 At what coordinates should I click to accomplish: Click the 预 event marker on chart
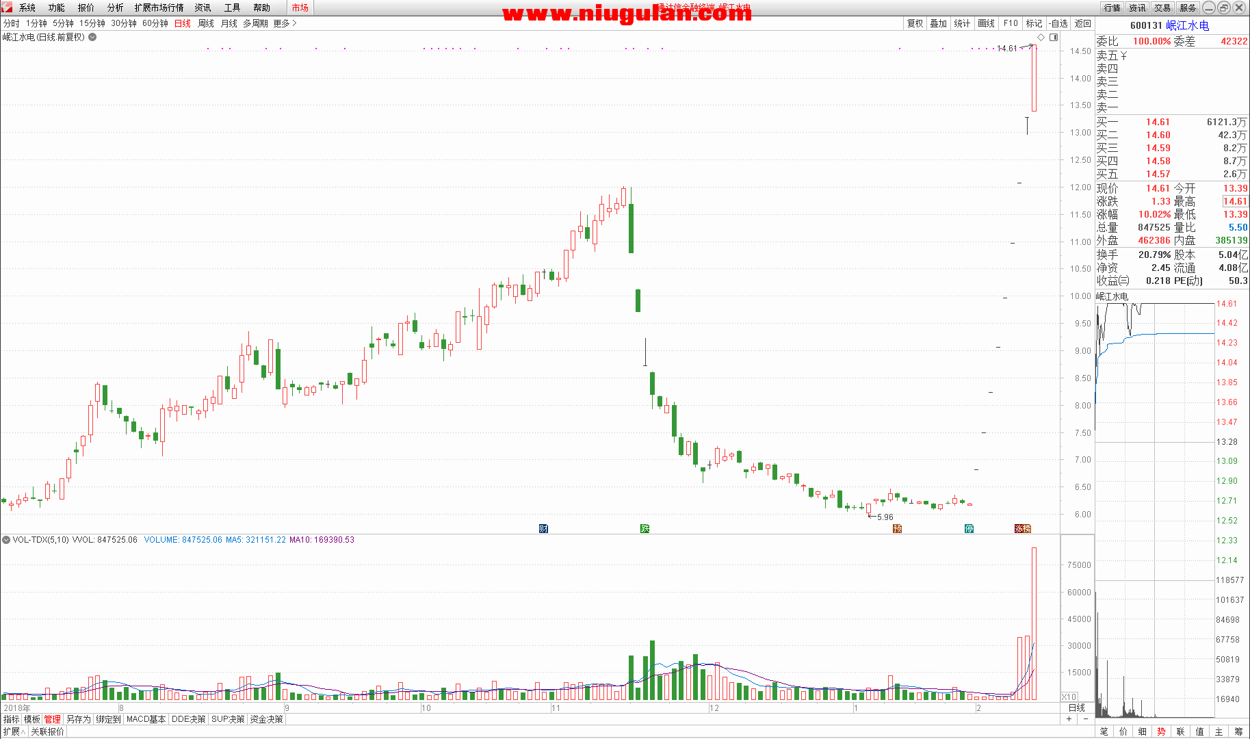point(897,528)
